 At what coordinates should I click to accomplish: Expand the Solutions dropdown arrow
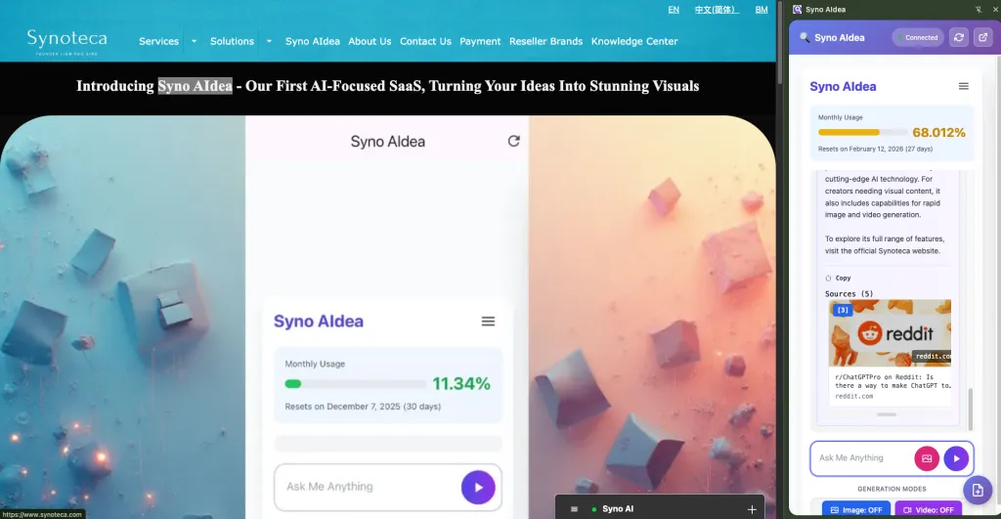pyautogui.click(x=269, y=41)
